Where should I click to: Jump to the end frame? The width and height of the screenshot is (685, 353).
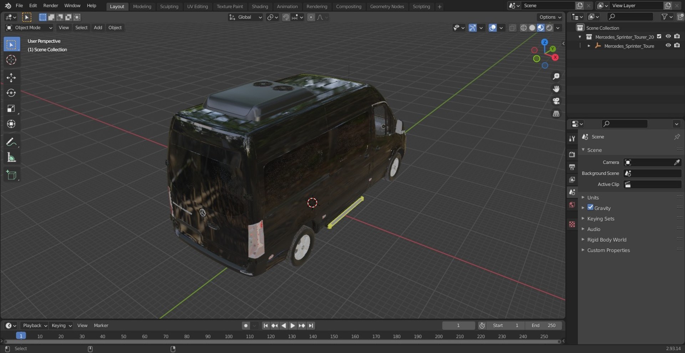pyautogui.click(x=311, y=326)
